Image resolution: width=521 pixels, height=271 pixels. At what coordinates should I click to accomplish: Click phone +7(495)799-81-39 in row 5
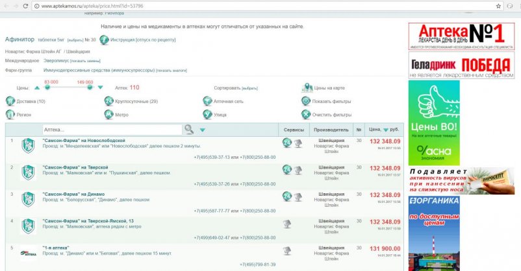click(257, 265)
